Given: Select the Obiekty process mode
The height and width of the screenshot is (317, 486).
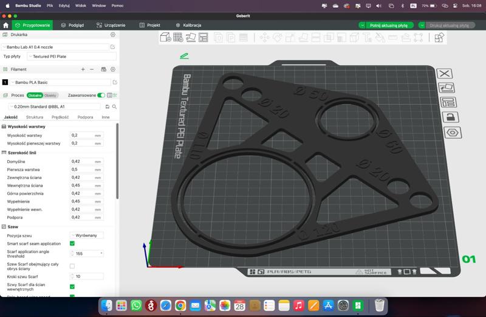Looking at the screenshot, I should tap(50, 96).
